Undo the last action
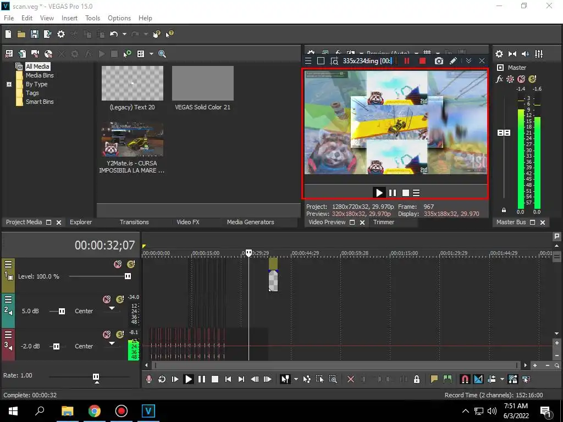 pyautogui.click(x=114, y=34)
